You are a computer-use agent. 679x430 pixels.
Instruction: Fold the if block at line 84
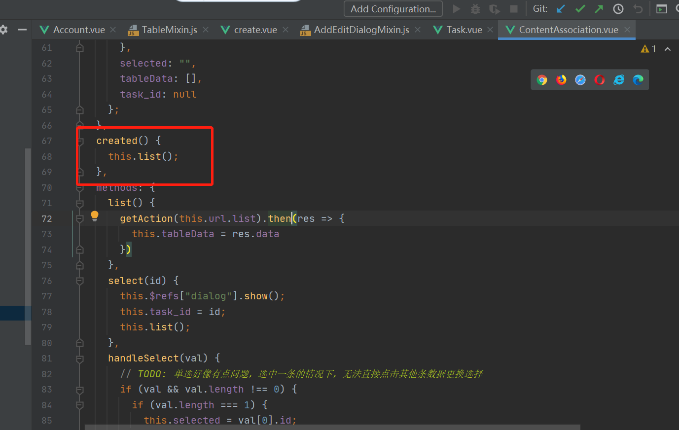coord(80,405)
